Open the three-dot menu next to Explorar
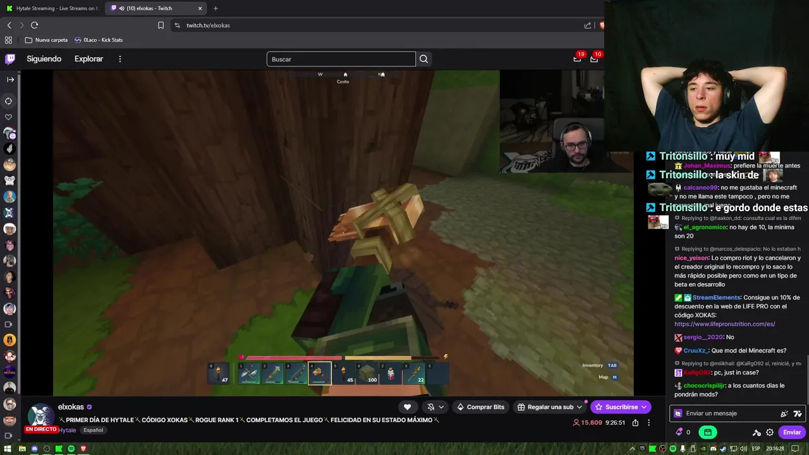 119,59
